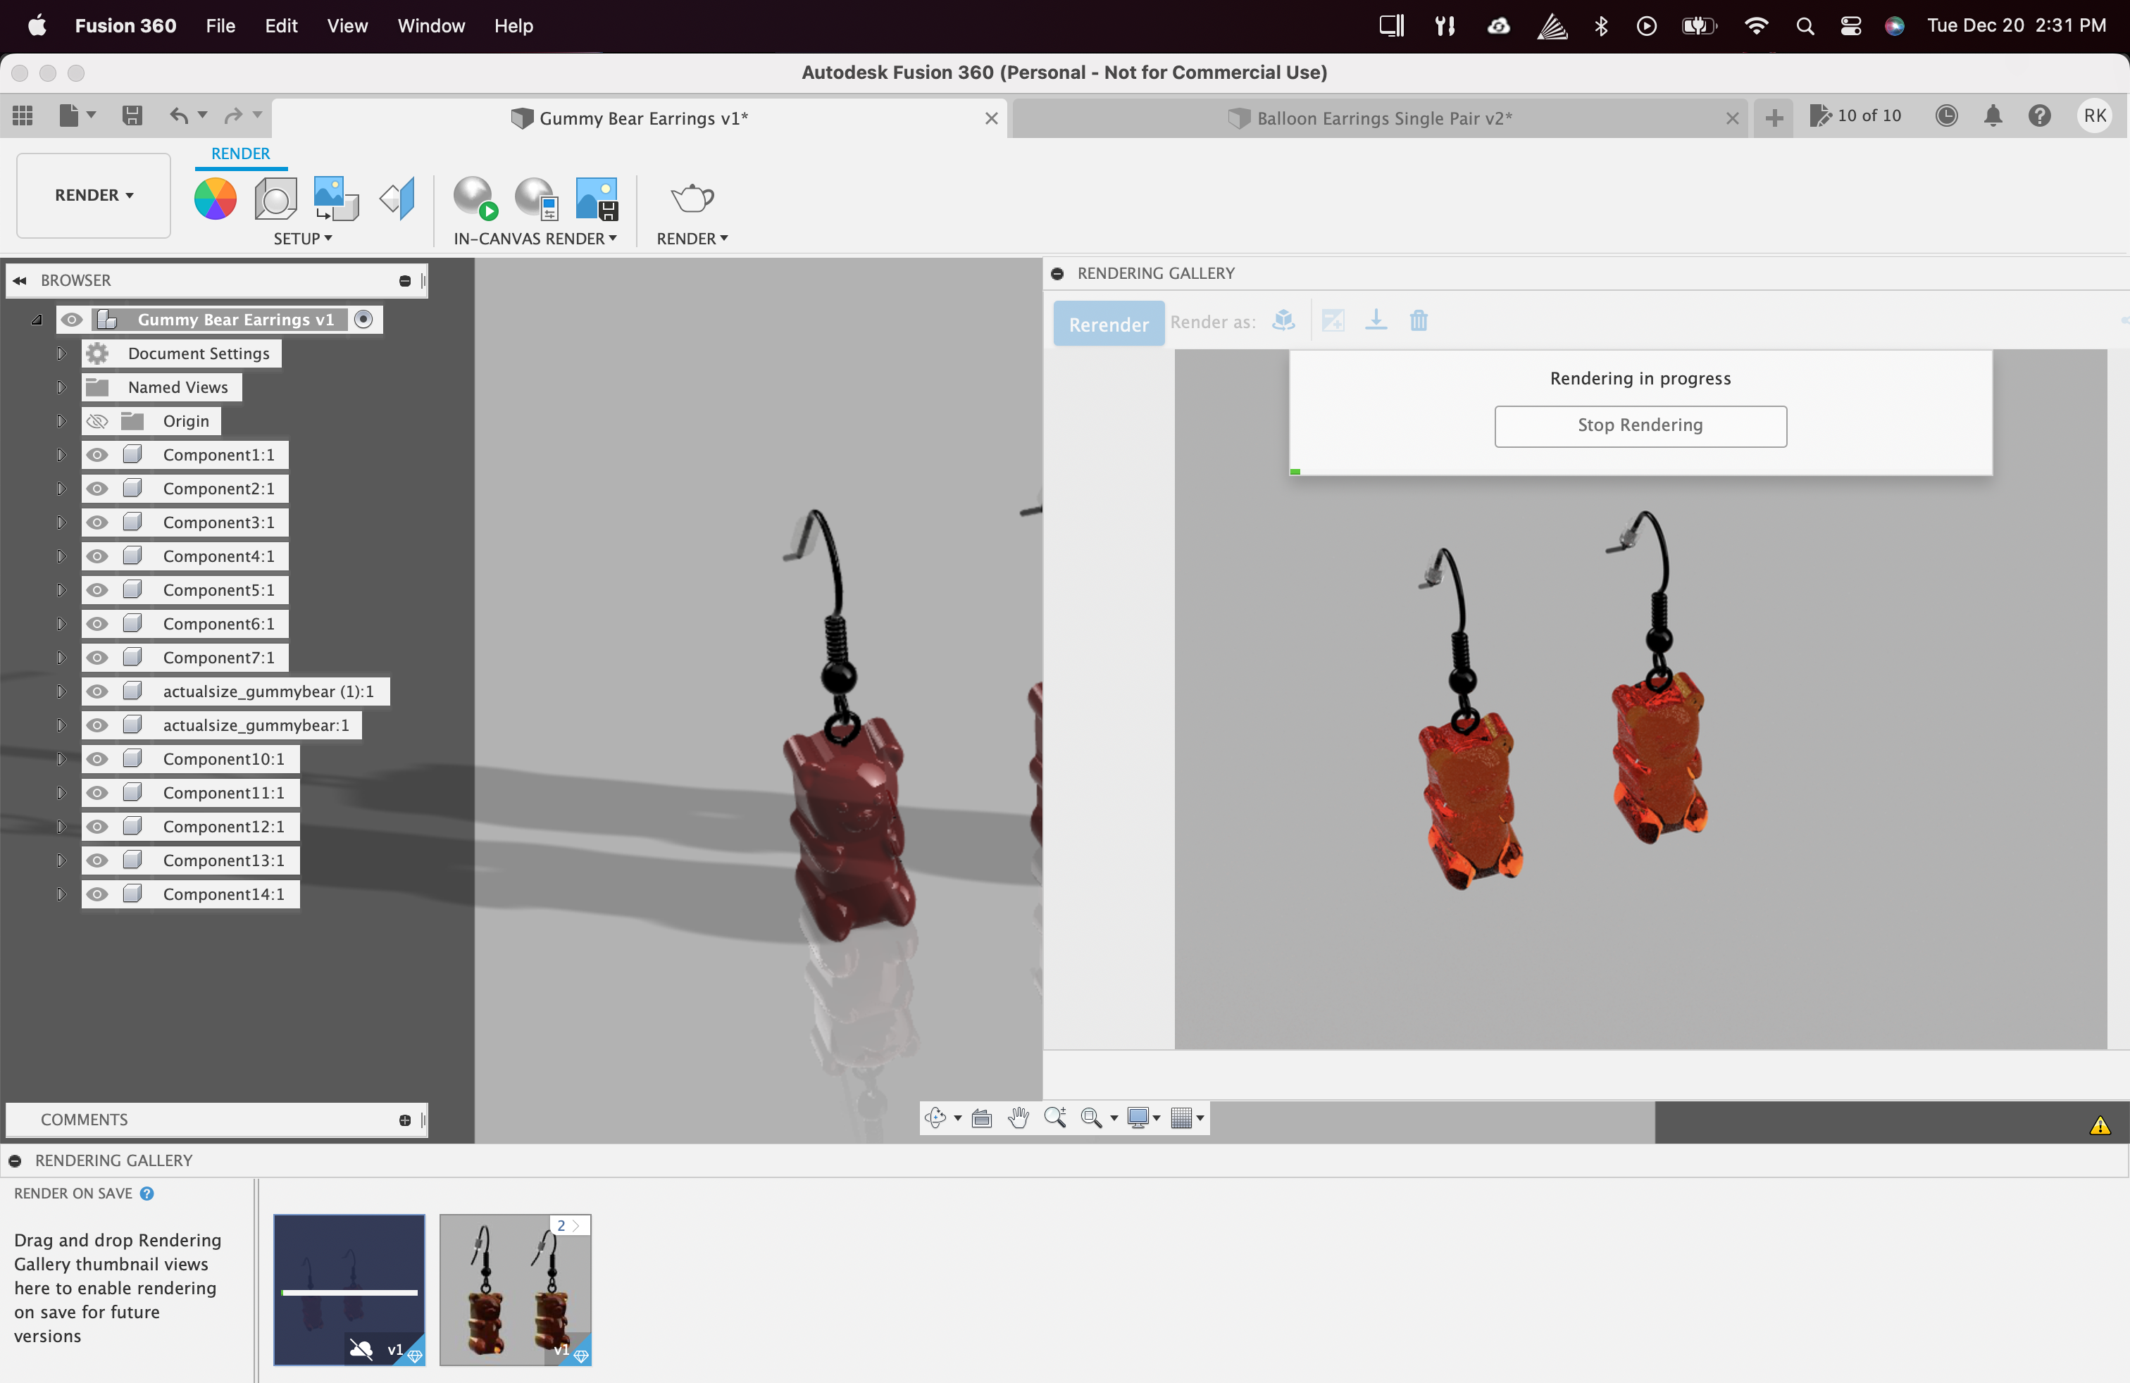Screen dimensions: 2130x1383
Task: Select the Pan hand tool
Action: [1018, 1118]
